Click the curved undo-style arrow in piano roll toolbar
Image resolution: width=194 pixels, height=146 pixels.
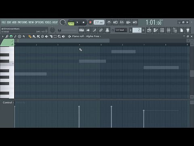(x=24, y=36)
